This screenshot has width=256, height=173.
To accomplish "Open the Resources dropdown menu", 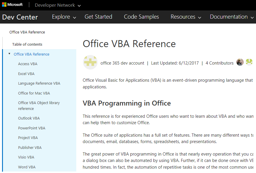I will tap(186, 17).
